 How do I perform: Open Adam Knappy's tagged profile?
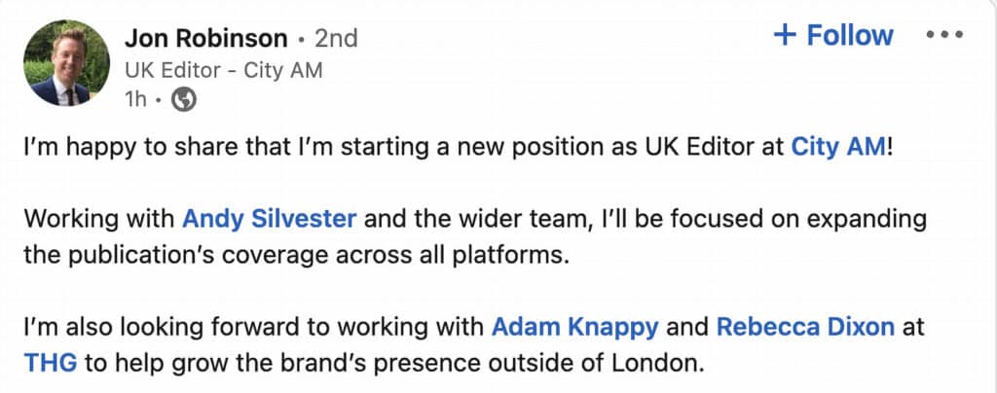click(x=575, y=328)
